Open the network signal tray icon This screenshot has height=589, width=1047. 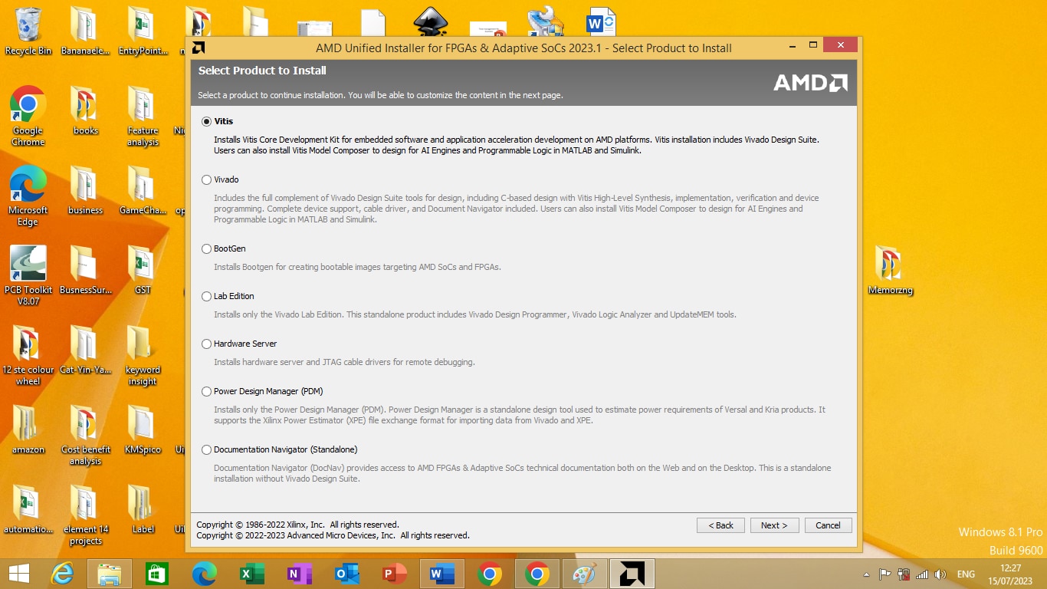[x=922, y=574]
